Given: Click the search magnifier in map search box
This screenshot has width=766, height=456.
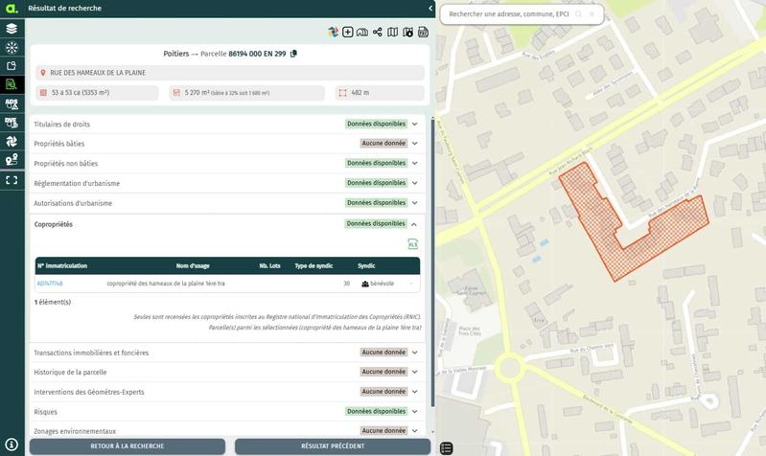Looking at the screenshot, I should [x=578, y=14].
